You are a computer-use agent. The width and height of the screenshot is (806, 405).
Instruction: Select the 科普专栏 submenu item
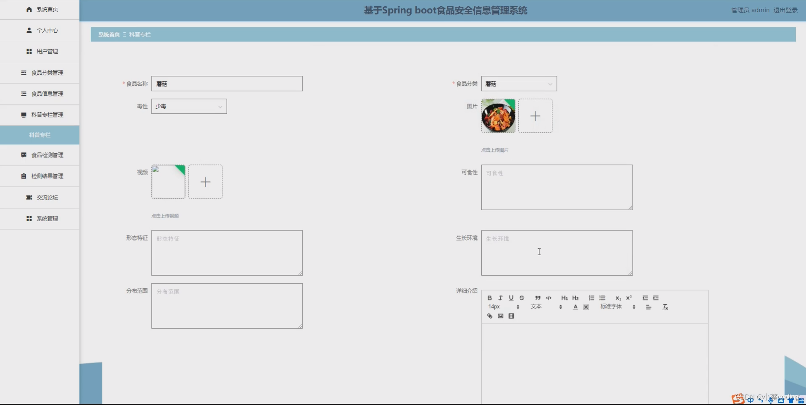pyautogui.click(x=40, y=135)
